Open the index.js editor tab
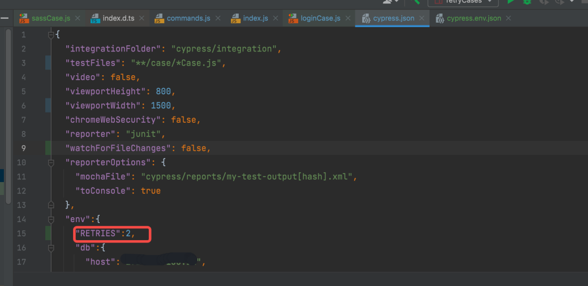 (255, 19)
